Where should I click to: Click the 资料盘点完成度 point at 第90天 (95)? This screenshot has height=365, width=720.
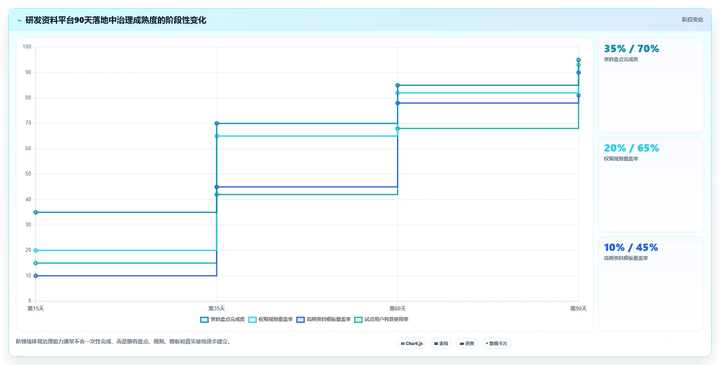point(578,60)
